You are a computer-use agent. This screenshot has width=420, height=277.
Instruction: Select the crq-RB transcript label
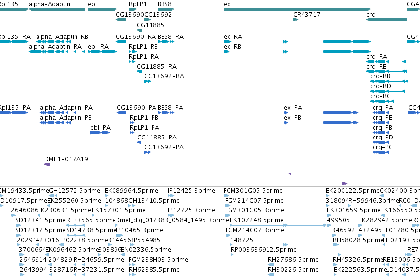381,76
